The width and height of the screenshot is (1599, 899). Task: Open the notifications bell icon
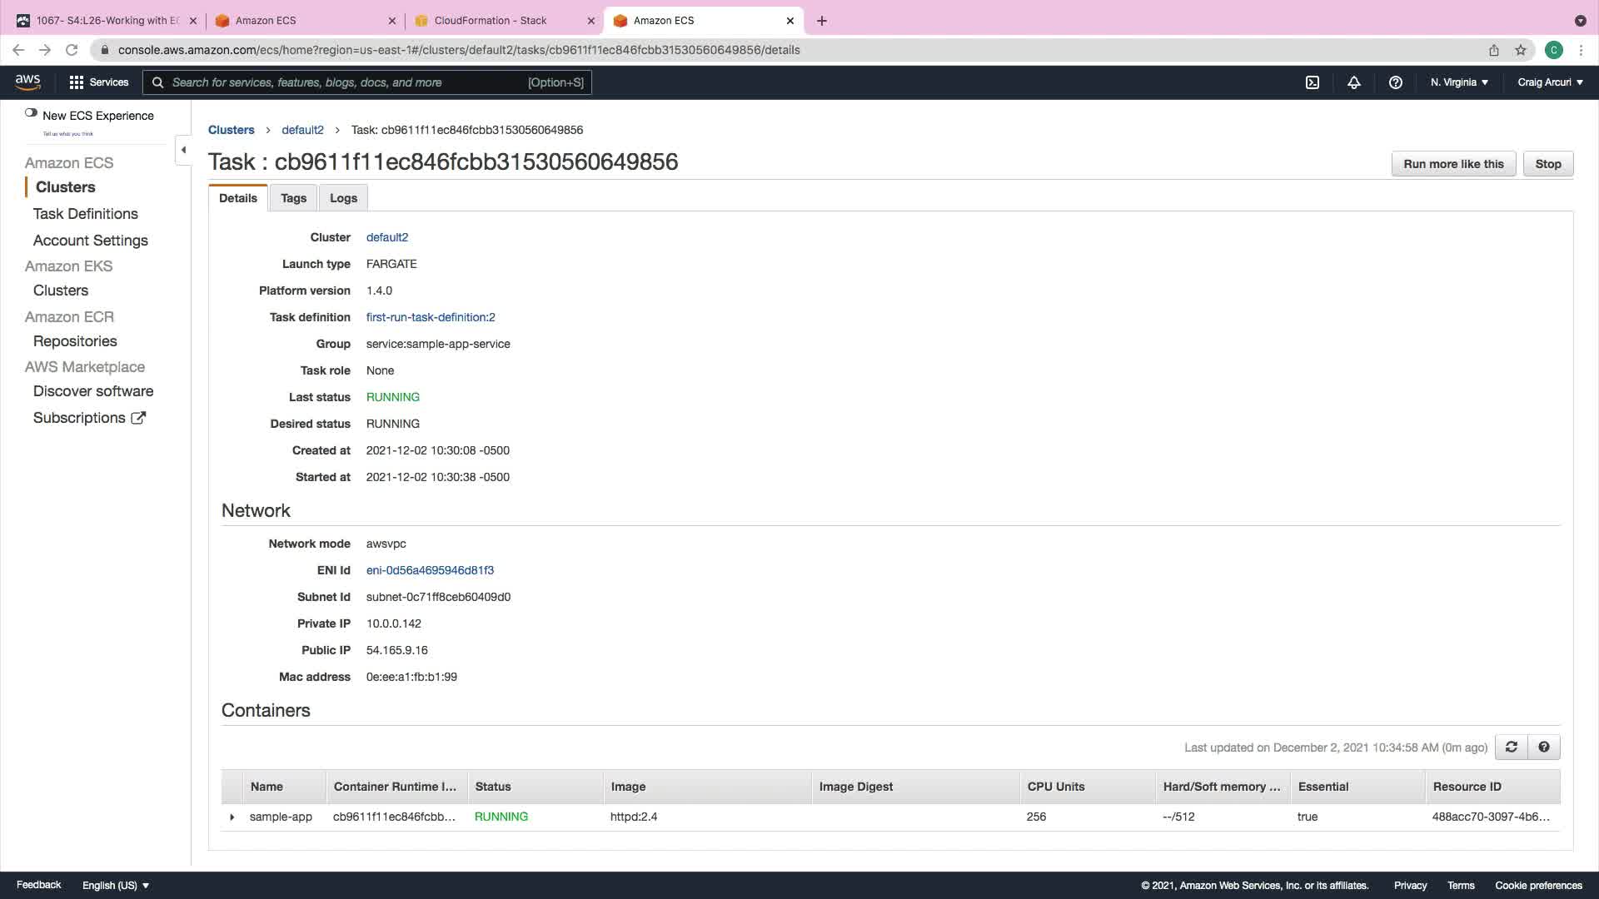[x=1354, y=82]
